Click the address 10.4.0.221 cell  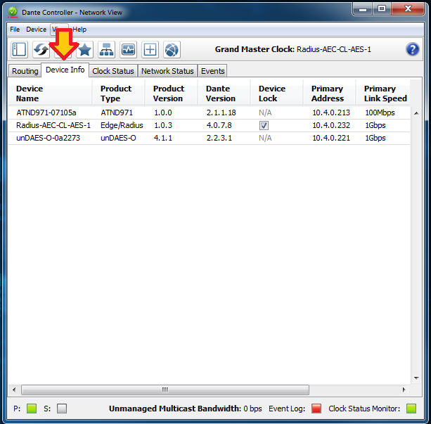331,138
